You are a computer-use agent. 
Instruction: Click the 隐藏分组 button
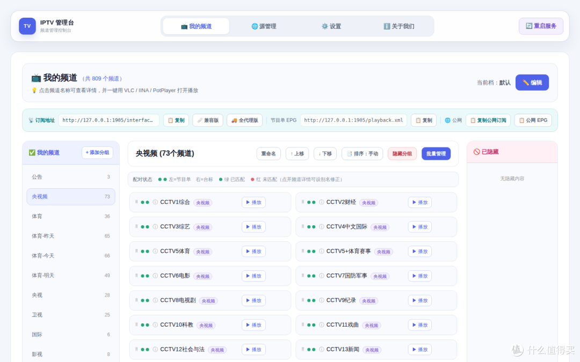coord(402,154)
